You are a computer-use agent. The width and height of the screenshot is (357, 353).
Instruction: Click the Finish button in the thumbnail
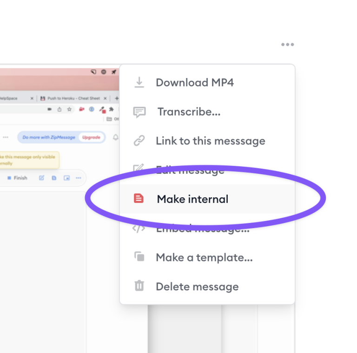pos(18,178)
